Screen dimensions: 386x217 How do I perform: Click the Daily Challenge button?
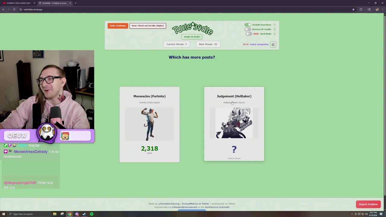(118, 26)
